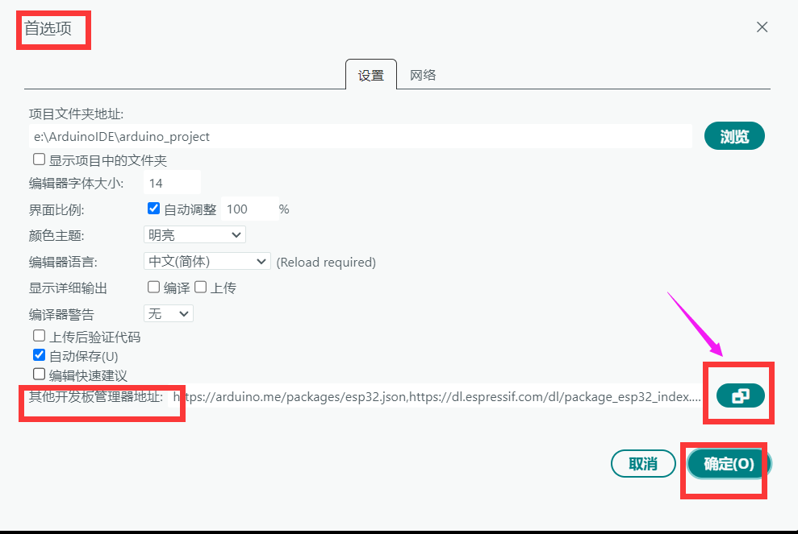The image size is (798, 534).
Task: Toggle 显示项目中的文件夹 checkbox
Action: [x=40, y=159]
